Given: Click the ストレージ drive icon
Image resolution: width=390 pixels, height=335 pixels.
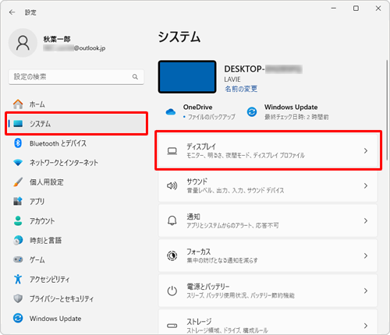Looking at the screenshot, I should coord(172,326).
